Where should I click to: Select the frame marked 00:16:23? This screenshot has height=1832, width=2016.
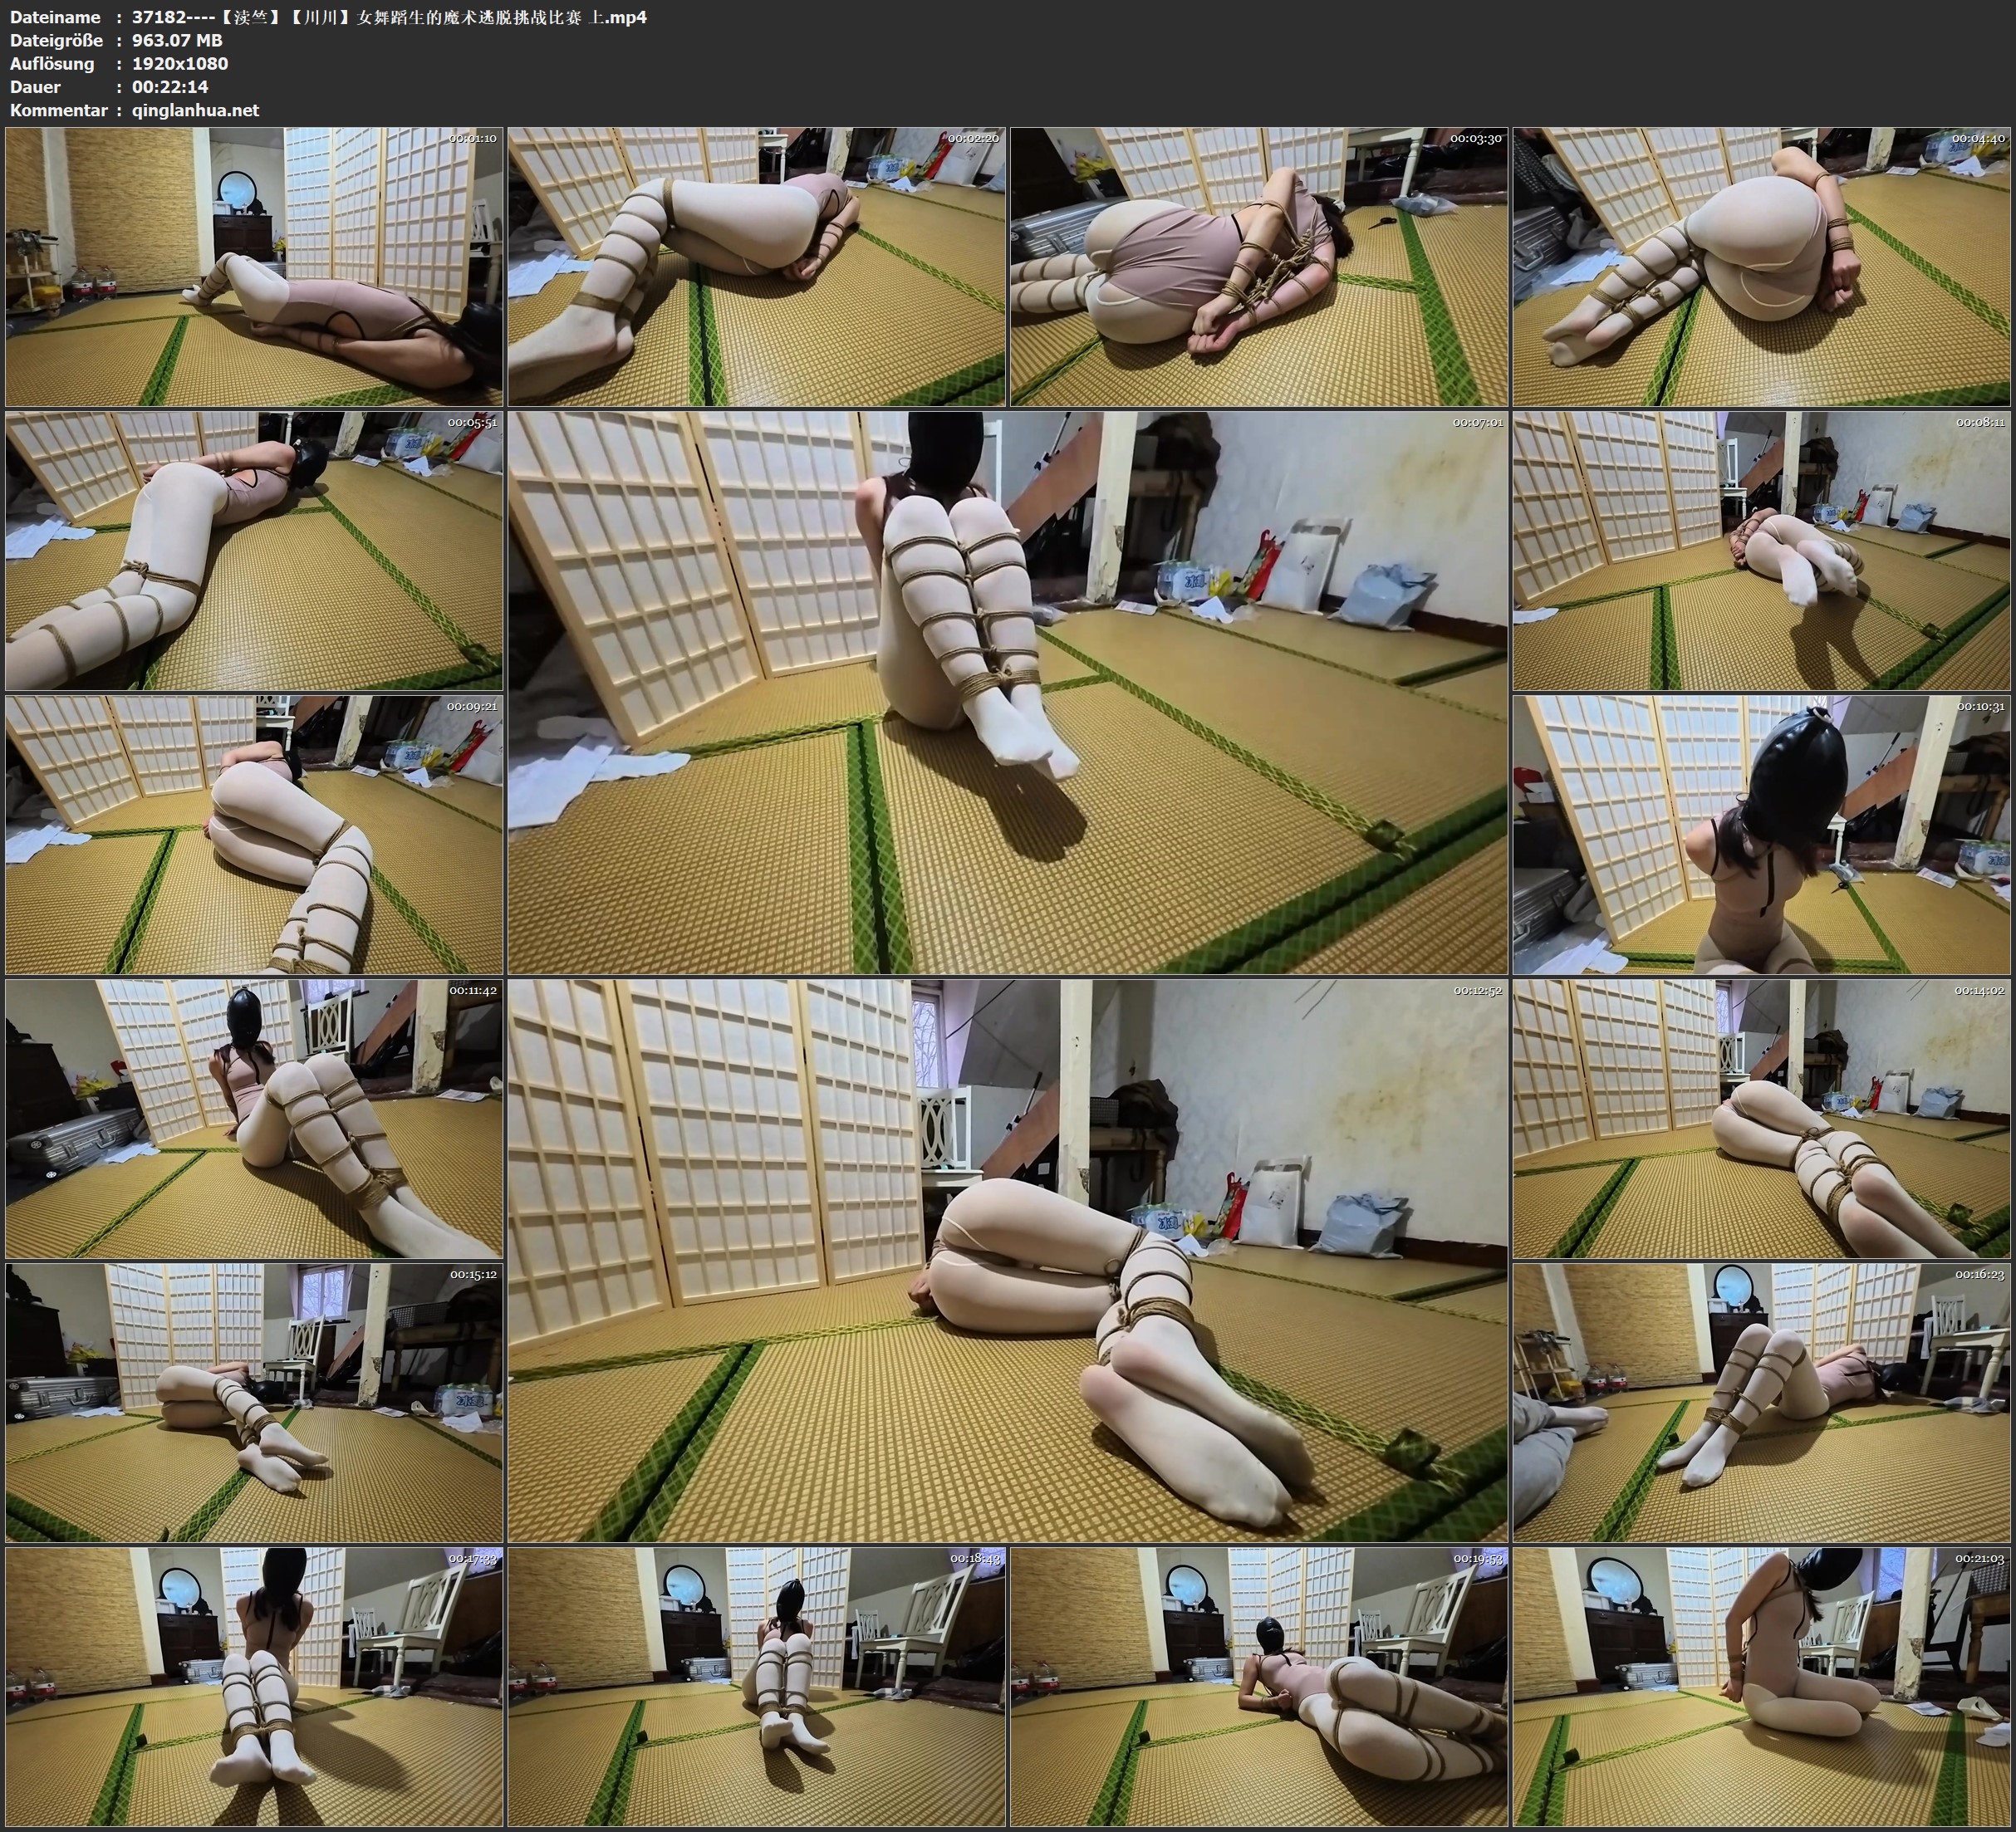pyautogui.click(x=1761, y=1402)
